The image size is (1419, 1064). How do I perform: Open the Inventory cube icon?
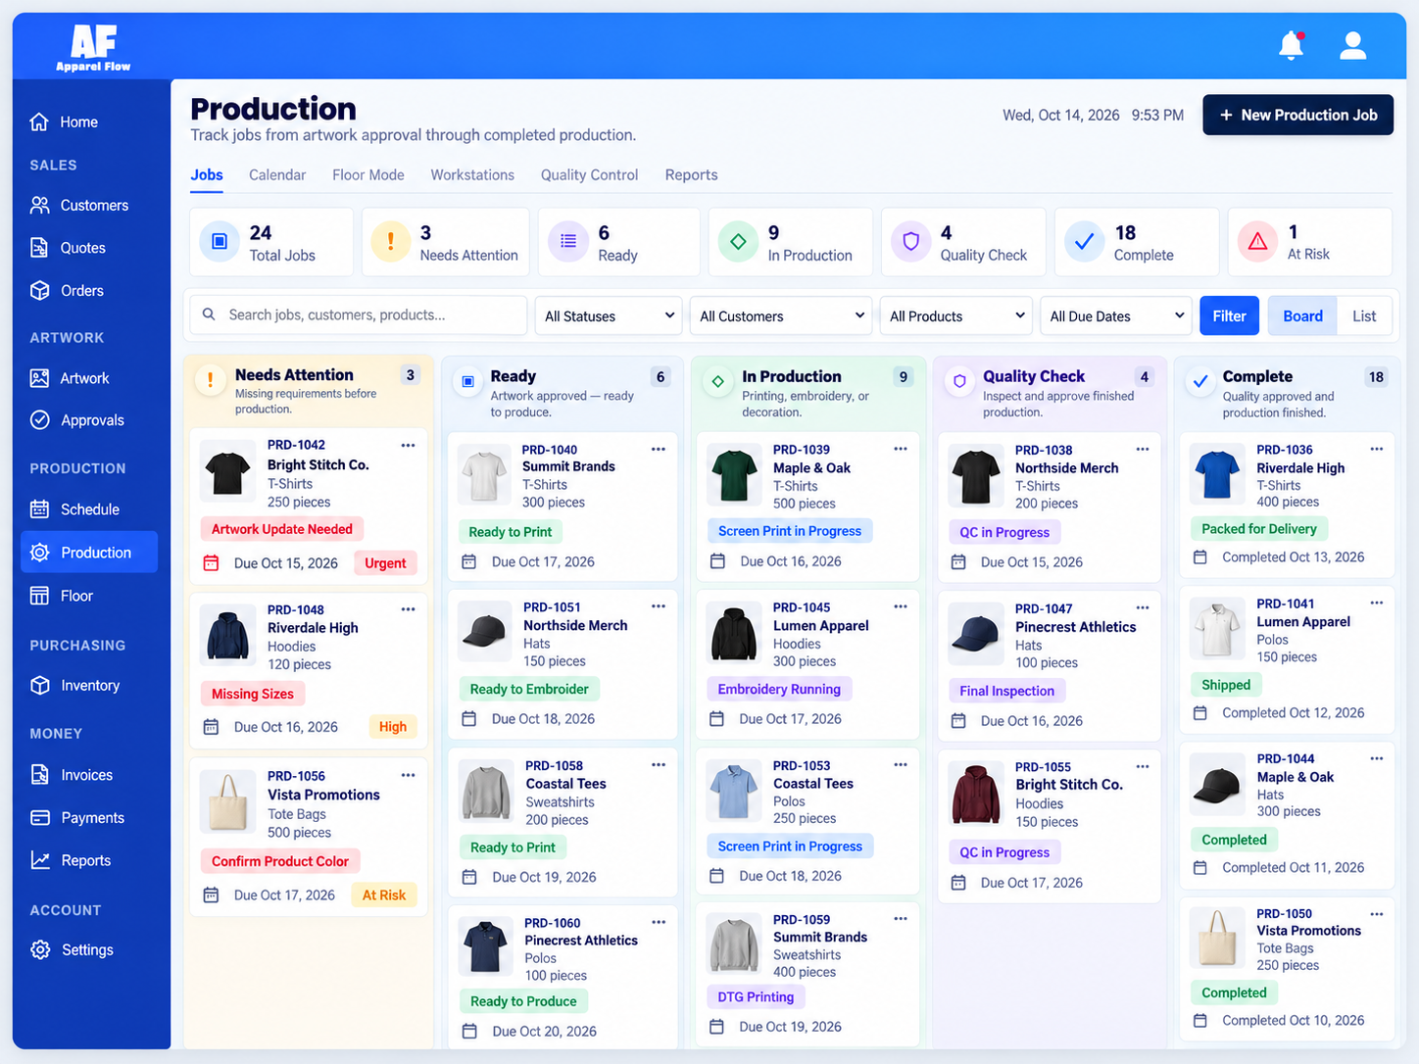pos(39,685)
